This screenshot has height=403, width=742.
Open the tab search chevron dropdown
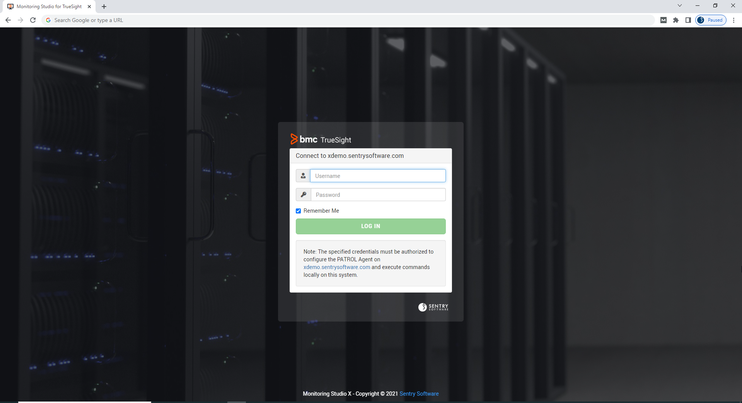click(x=679, y=5)
